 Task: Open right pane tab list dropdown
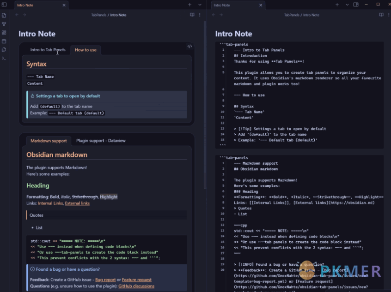point(347,5)
